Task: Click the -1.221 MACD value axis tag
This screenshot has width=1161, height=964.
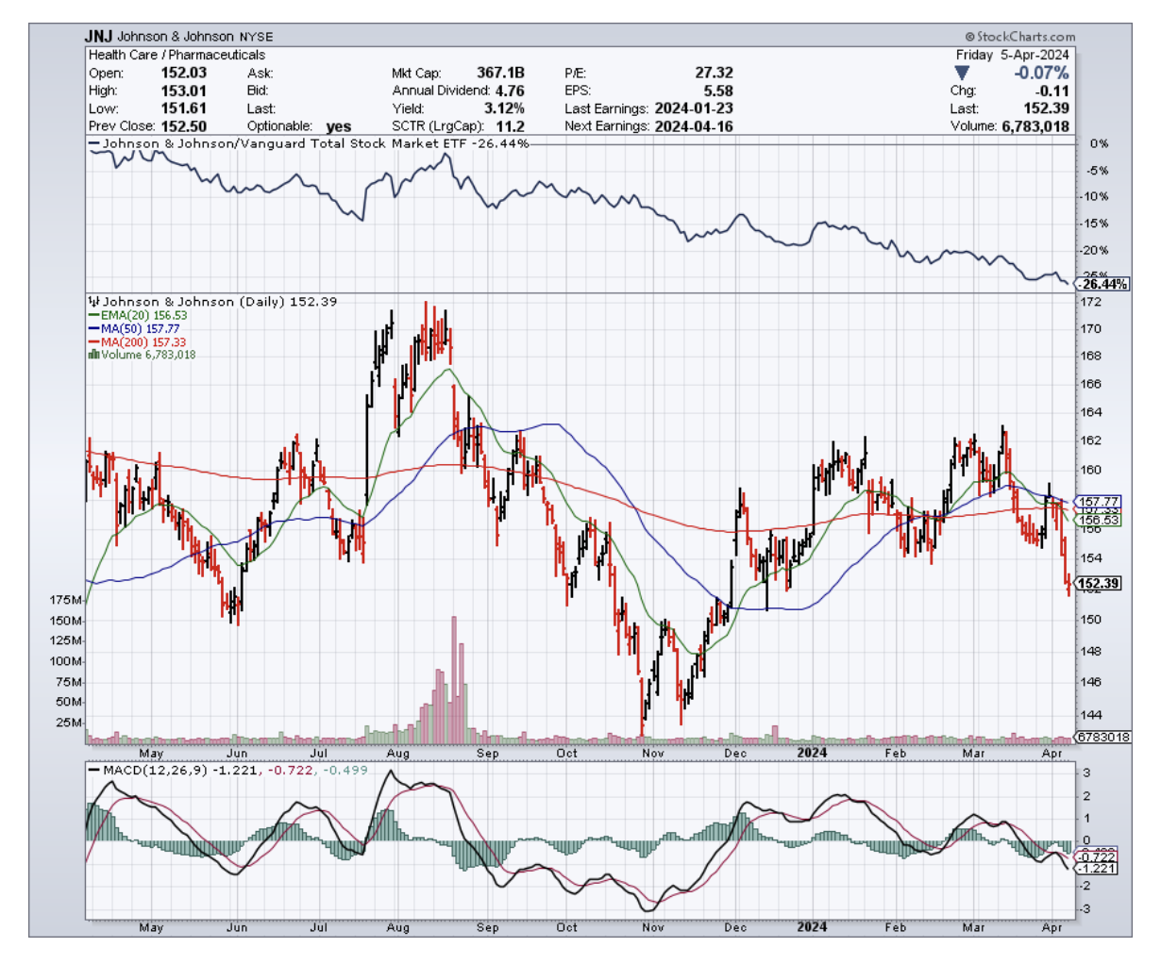Action: 1098,868
